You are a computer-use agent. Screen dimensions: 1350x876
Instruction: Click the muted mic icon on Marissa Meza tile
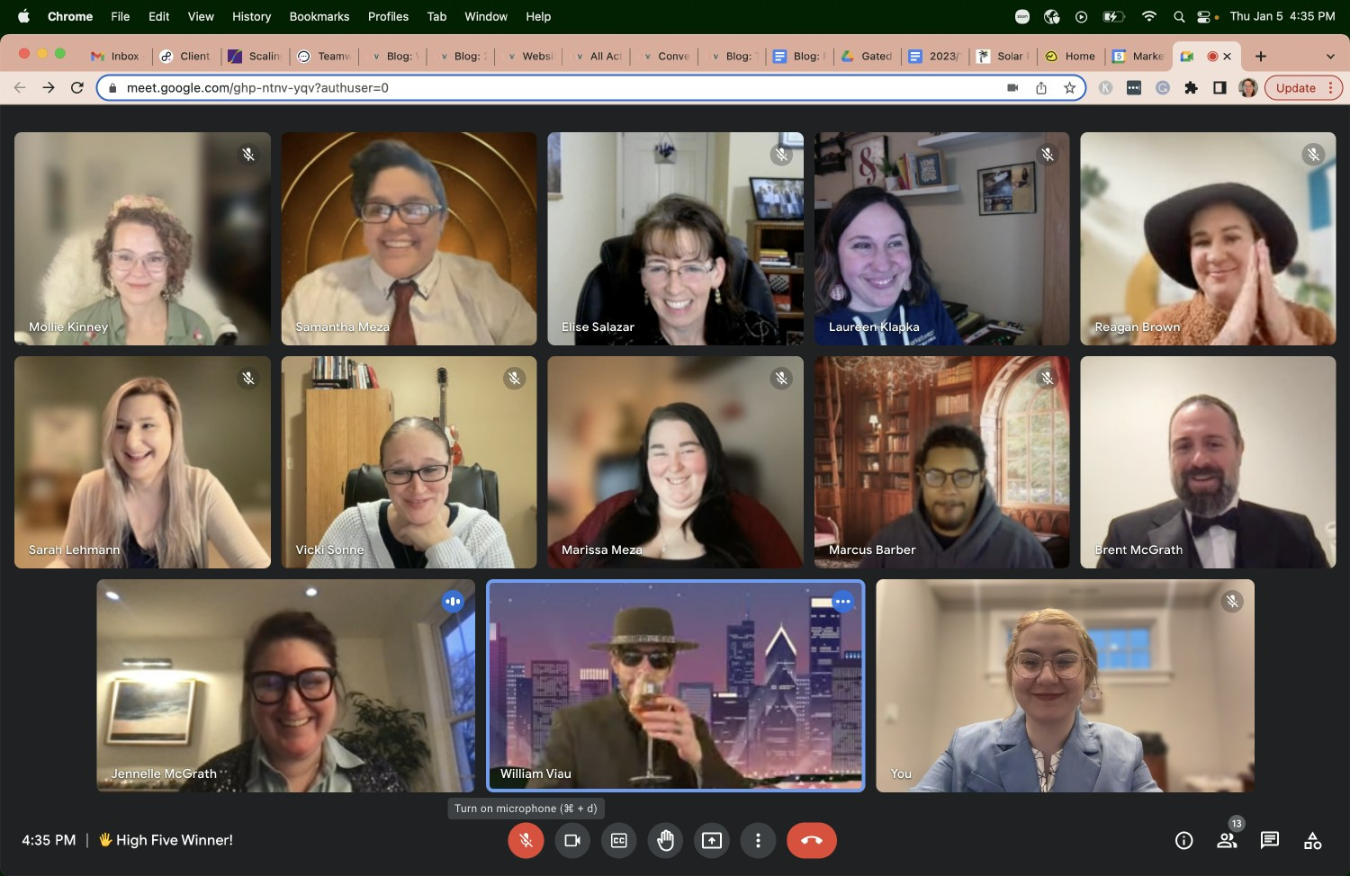(x=782, y=378)
